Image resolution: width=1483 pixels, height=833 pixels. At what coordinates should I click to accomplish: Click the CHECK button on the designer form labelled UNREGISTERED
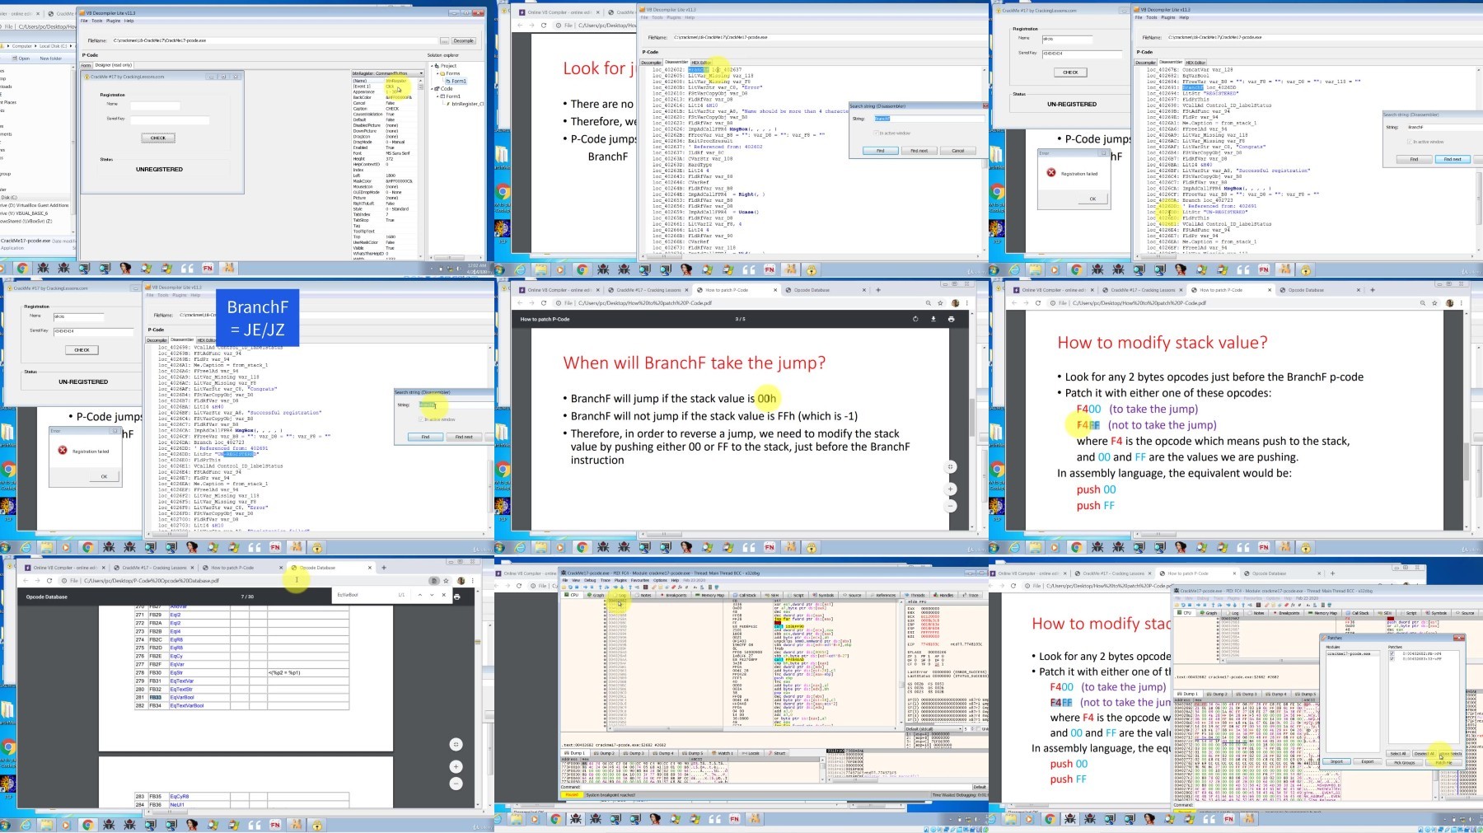click(158, 138)
